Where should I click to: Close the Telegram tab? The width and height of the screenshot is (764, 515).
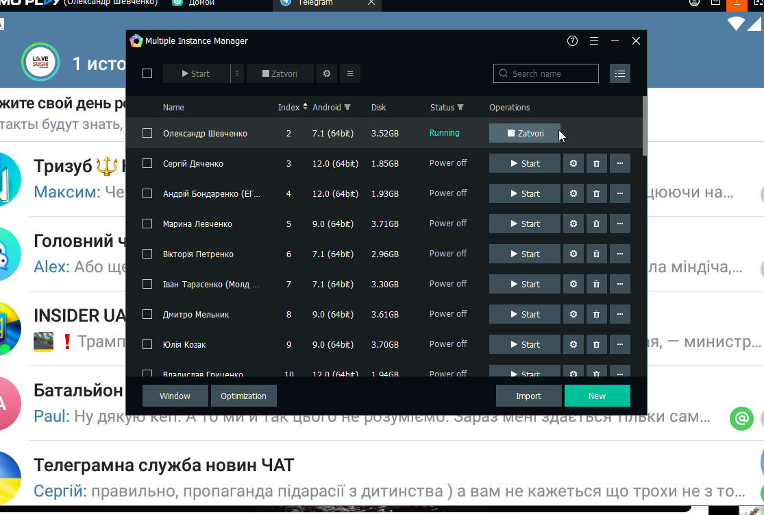pos(371,3)
